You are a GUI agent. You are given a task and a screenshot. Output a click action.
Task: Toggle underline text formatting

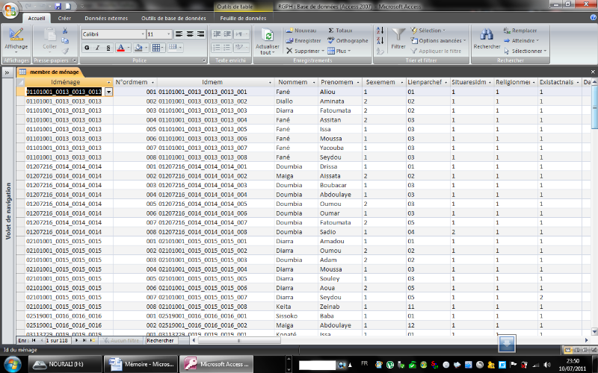click(x=108, y=48)
